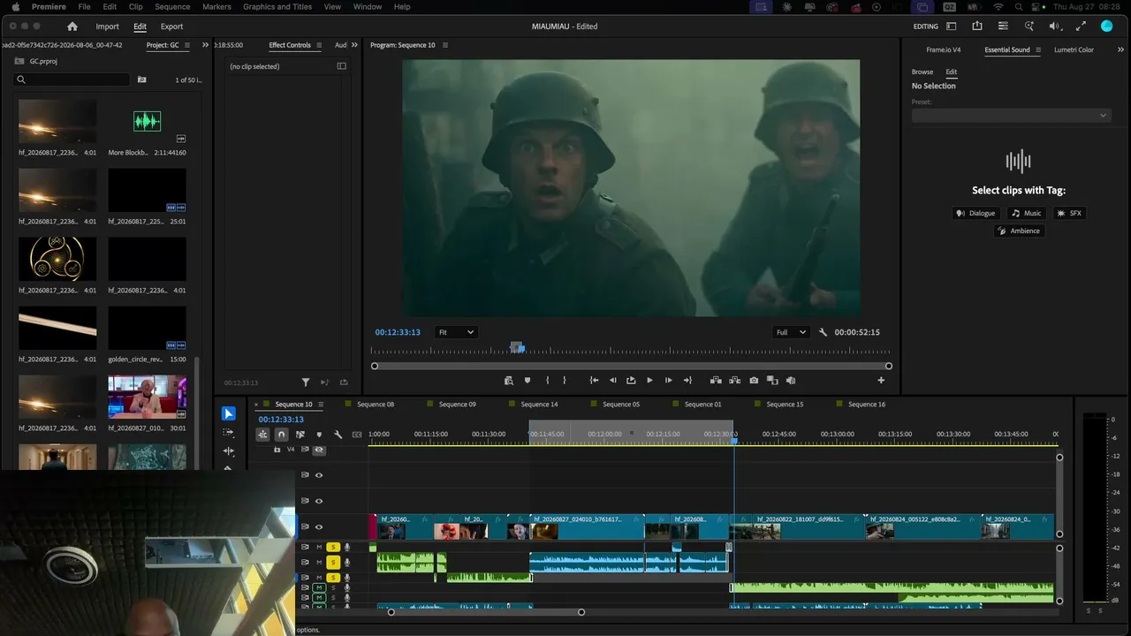The height and width of the screenshot is (636, 1131).
Task: Filter effects with the funnel icon
Action: click(306, 382)
